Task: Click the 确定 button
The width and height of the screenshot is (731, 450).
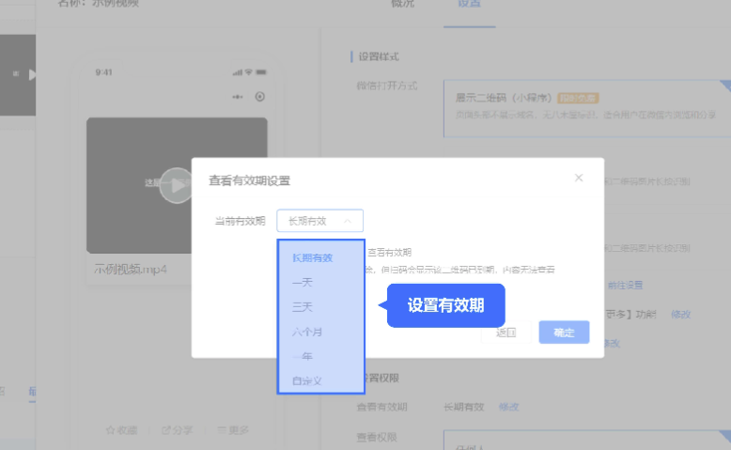Action: (x=564, y=333)
